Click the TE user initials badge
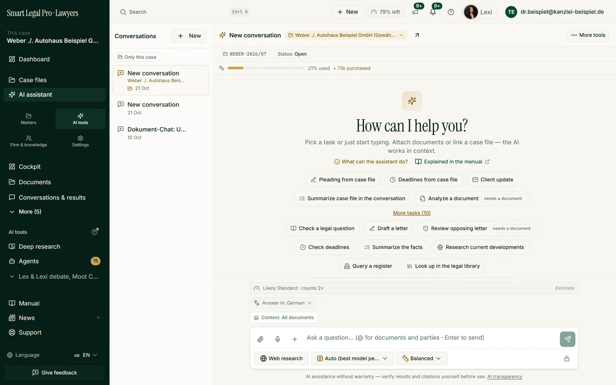Viewport: 616px width, 385px height. [511, 12]
